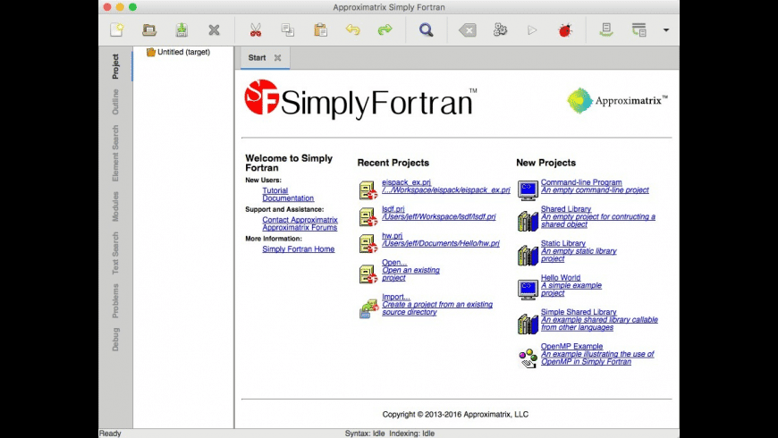The width and height of the screenshot is (778, 438).
Task: Open the Tutorial link
Action: click(275, 190)
